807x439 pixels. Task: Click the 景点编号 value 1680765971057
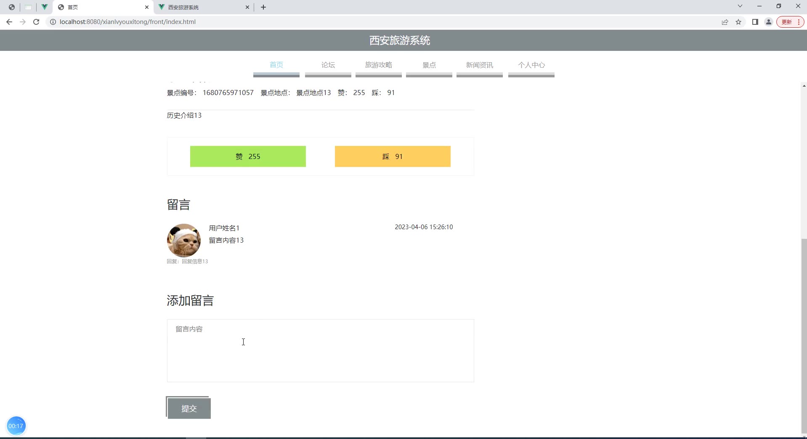coord(228,93)
